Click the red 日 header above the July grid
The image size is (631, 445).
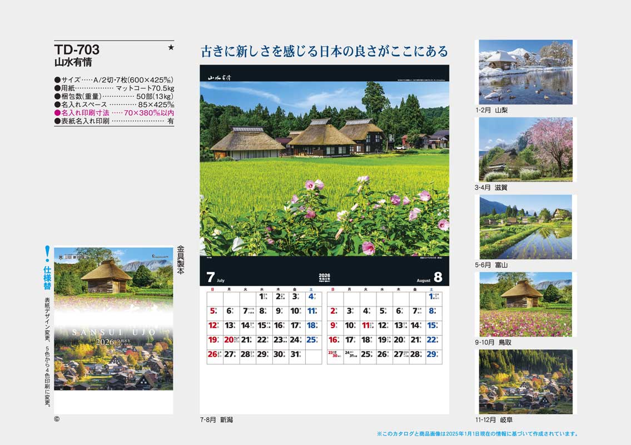[212, 290]
